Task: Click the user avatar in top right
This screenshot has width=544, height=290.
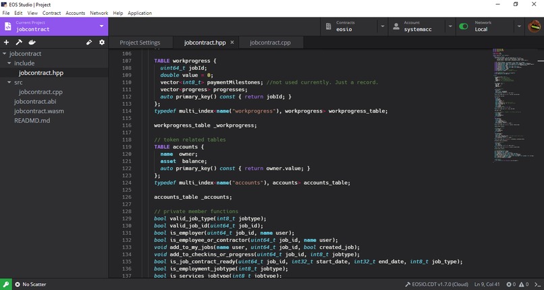Action: point(535,26)
